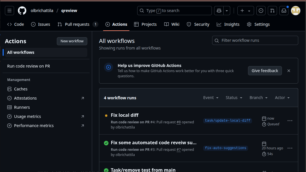This screenshot has width=306, height=172.
Task: Click external link arrow beside Attestations
Action: 83,98
